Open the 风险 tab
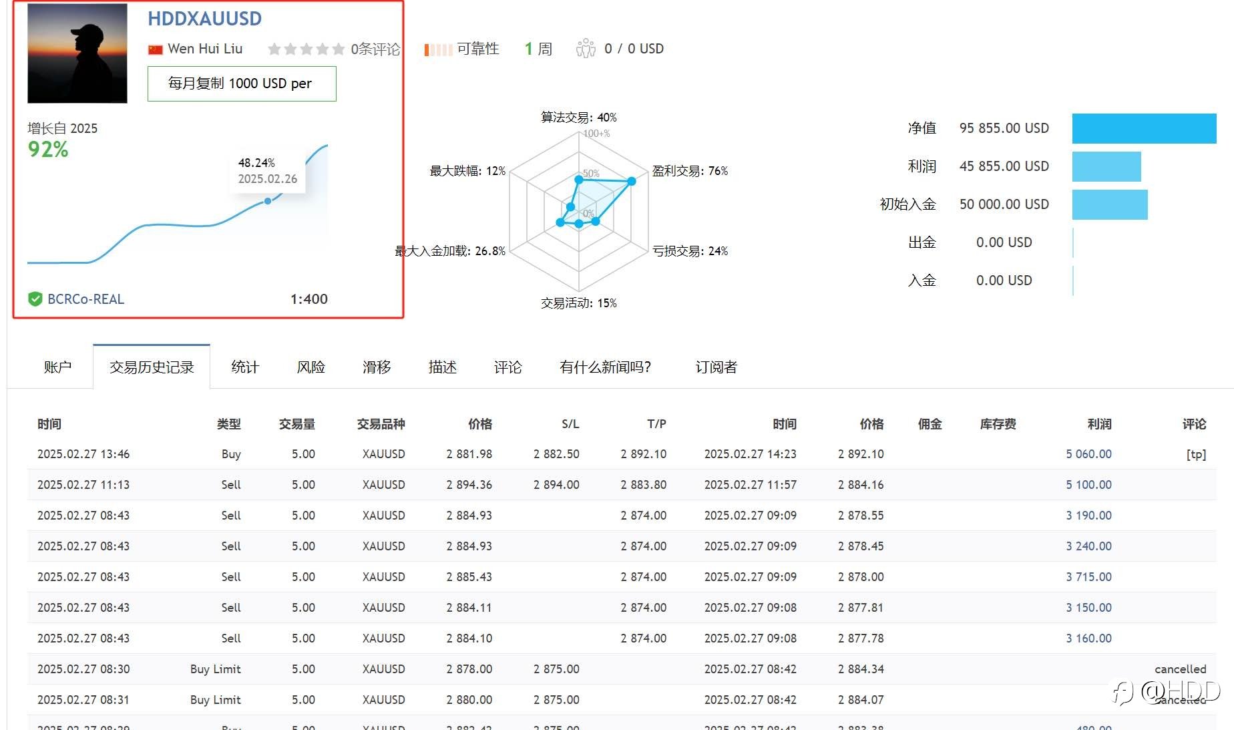 311,367
